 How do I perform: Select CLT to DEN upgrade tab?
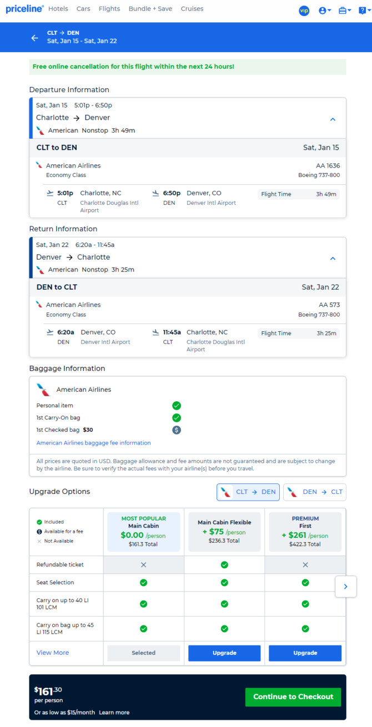248,492
